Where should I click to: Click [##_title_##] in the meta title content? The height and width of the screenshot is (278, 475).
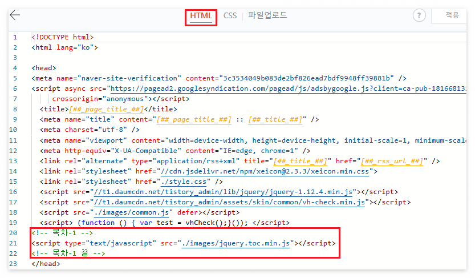pyautogui.click(x=275, y=119)
